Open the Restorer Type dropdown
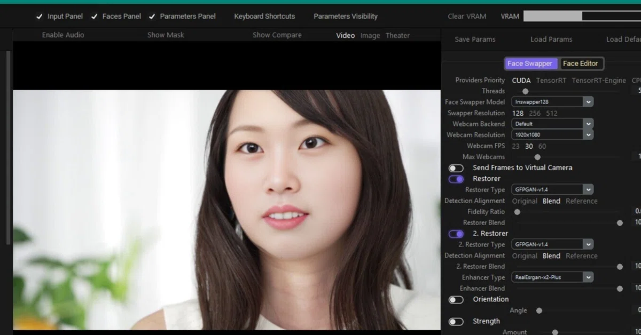This screenshot has height=335, width=641. [552, 189]
